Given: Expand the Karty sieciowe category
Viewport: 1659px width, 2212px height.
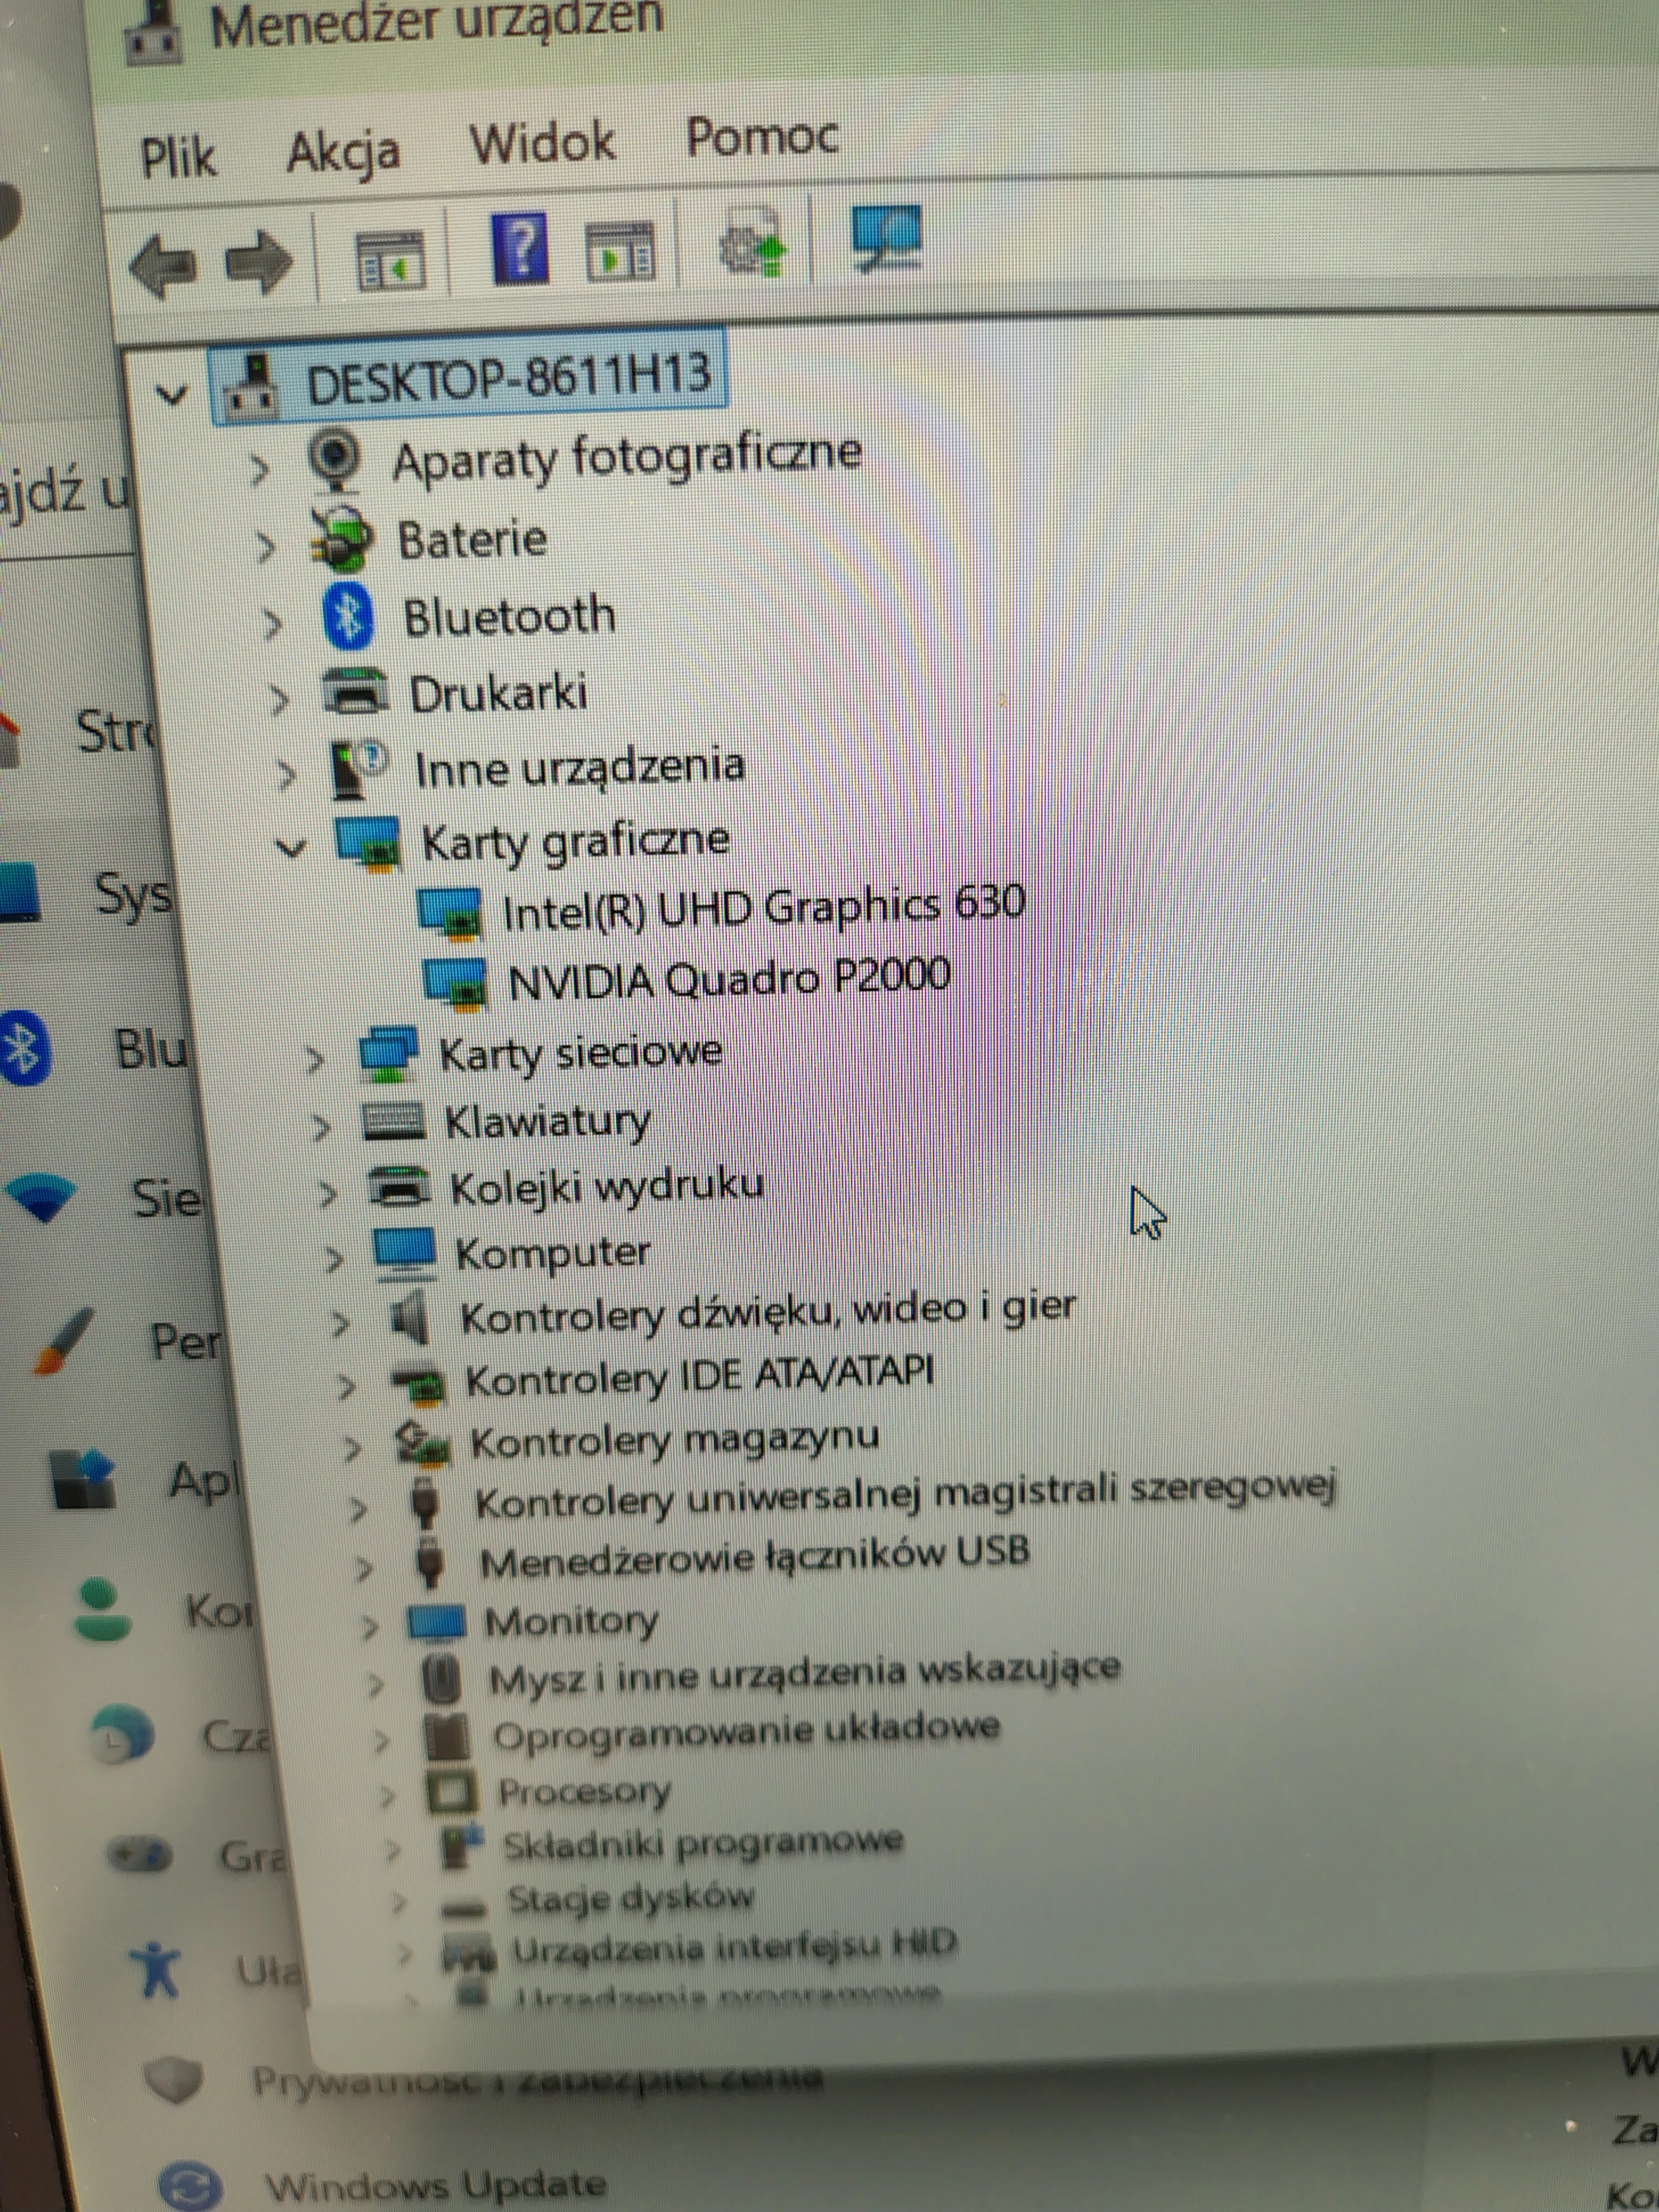Looking at the screenshot, I should 314,1060.
